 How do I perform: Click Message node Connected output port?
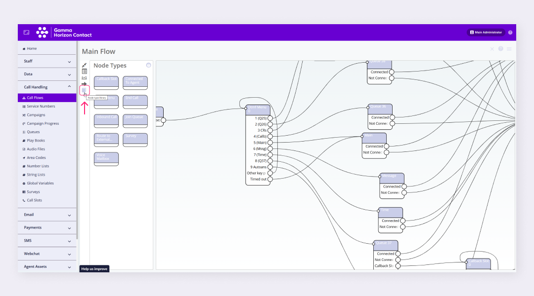click(404, 186)
